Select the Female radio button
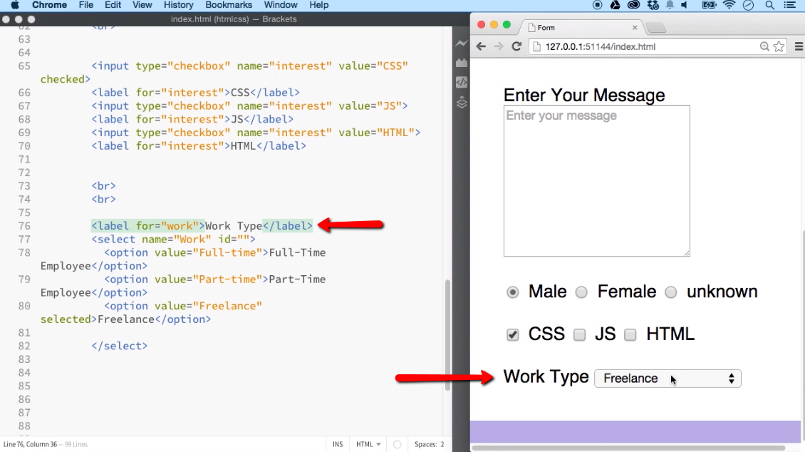The image size is (805, 452). [x=581, y=292]
